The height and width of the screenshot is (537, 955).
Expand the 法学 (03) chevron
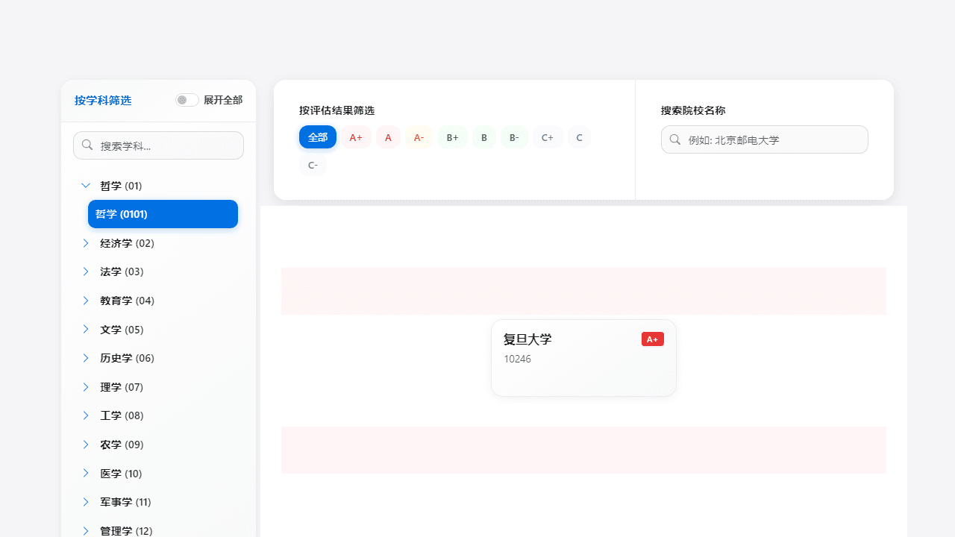86,271
